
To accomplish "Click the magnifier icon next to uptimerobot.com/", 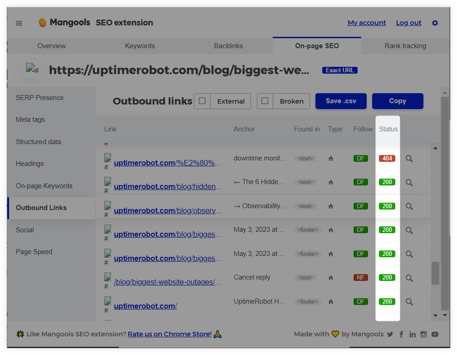I will coord(409,301).
